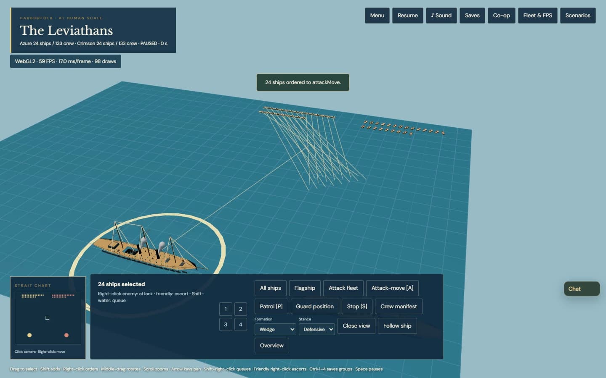Expand the Stance dropdown showing Defensive
Image resolution: width=606 pixels, height=378 pixels.
tap(317, 329)
